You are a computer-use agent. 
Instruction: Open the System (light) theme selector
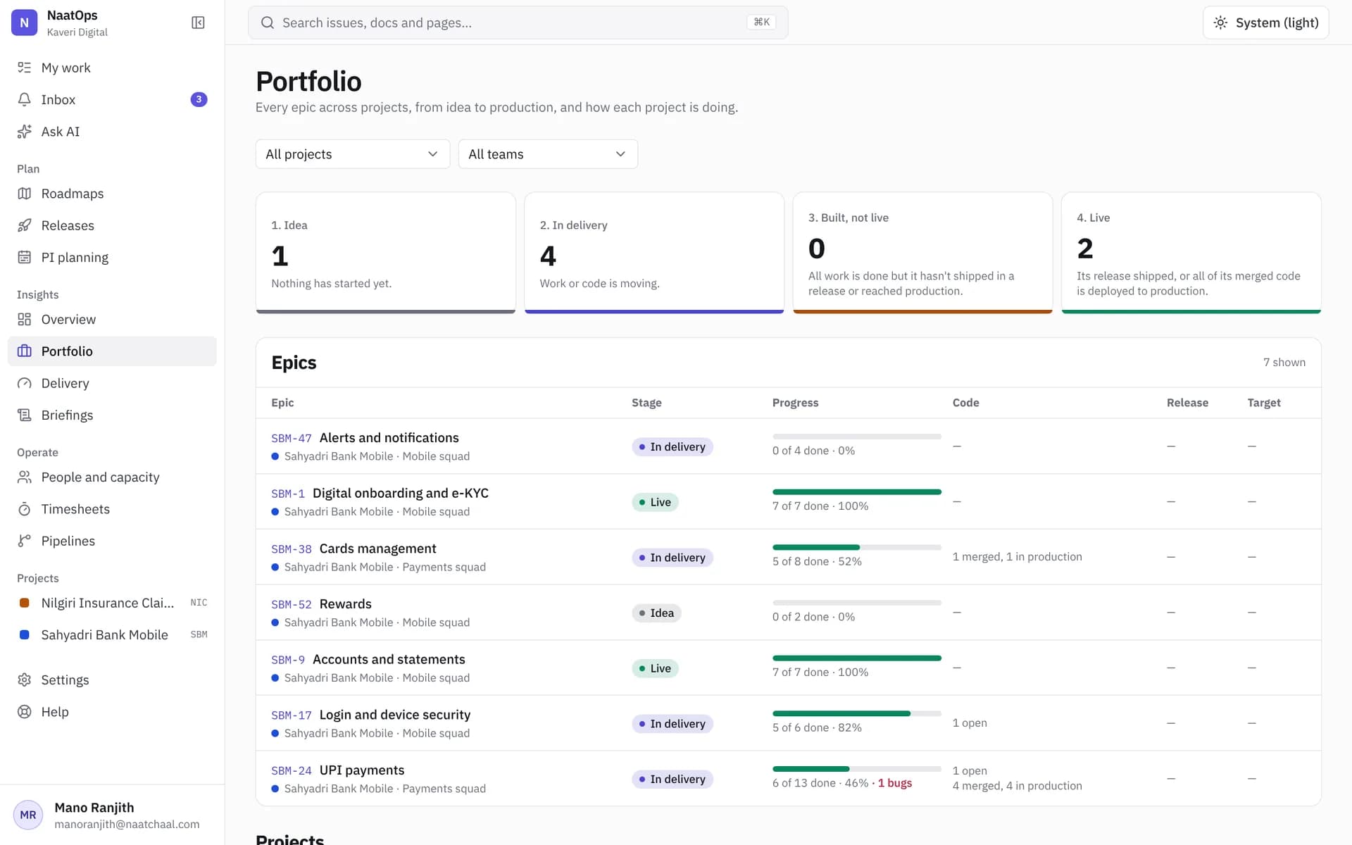(x=1265, y=23)
